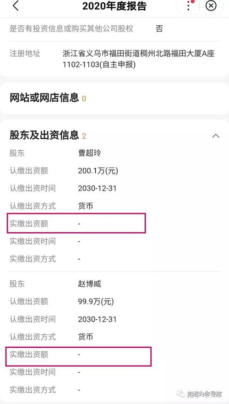
Task: Open the three-dot more options menu
Action: coord(189,5)
